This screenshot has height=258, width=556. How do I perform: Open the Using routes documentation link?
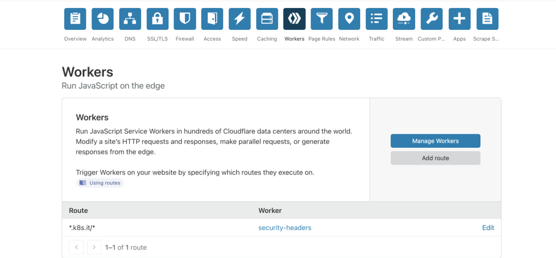click(x=100, y=183)
